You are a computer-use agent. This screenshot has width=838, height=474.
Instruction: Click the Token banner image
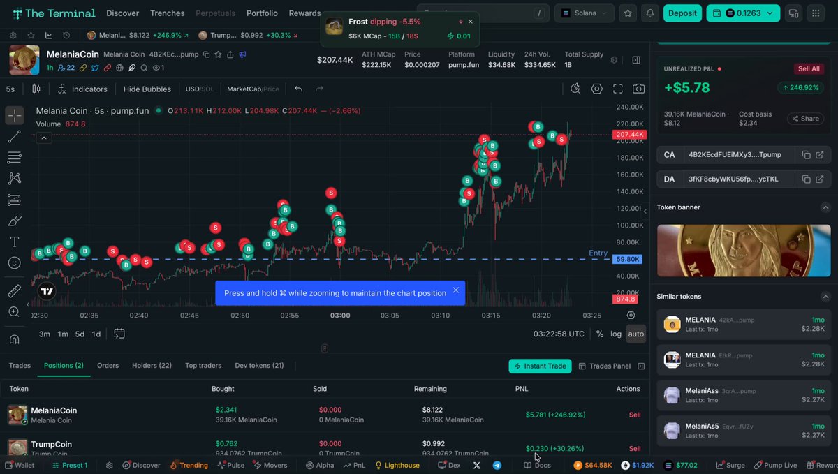(x=744, y=250)
